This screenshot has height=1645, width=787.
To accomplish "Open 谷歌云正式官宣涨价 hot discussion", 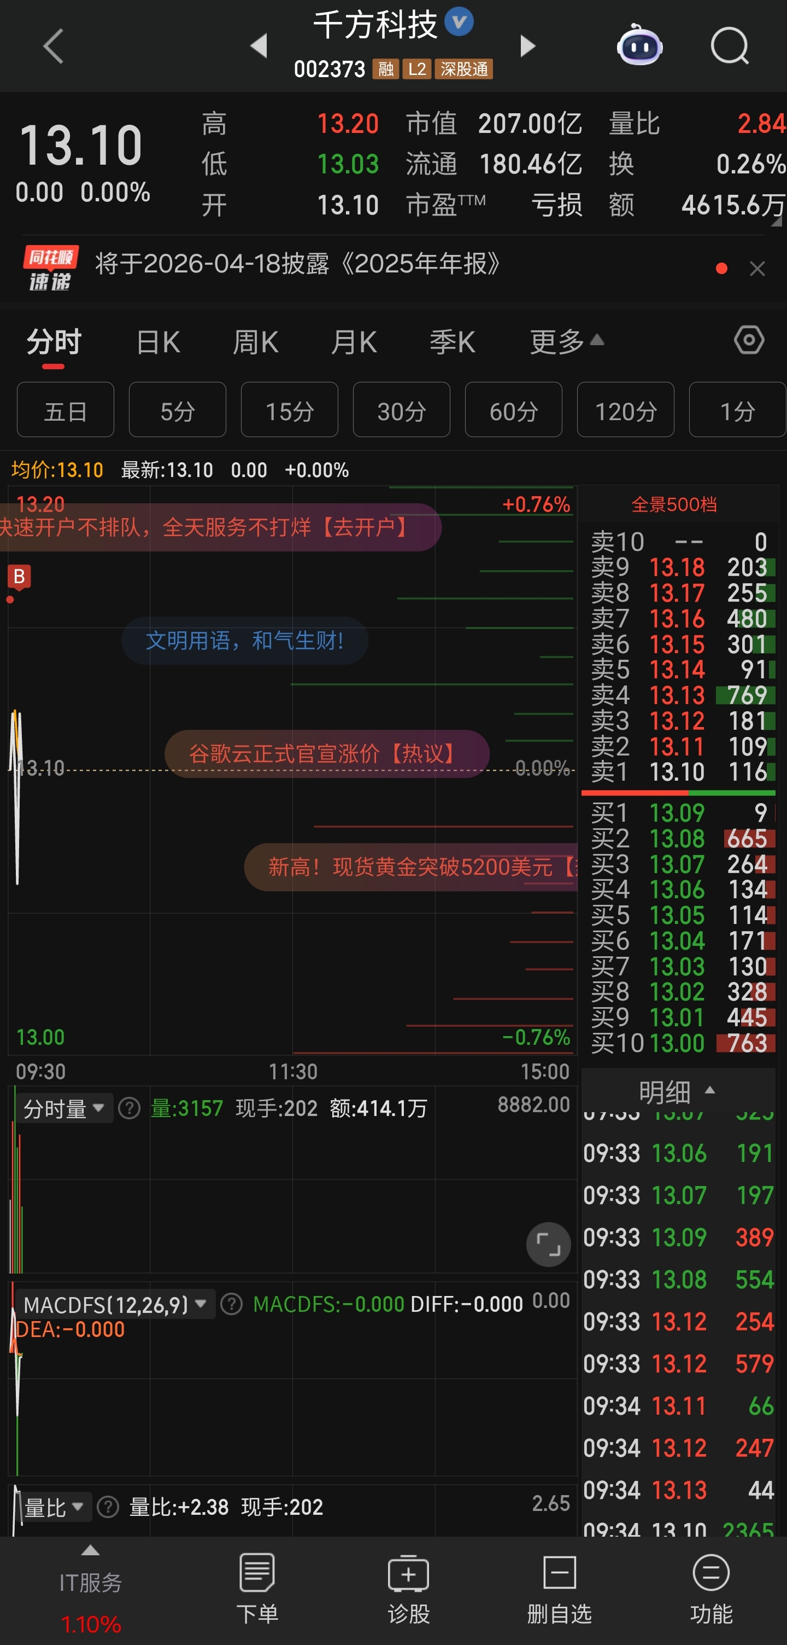I will point(327,754).
